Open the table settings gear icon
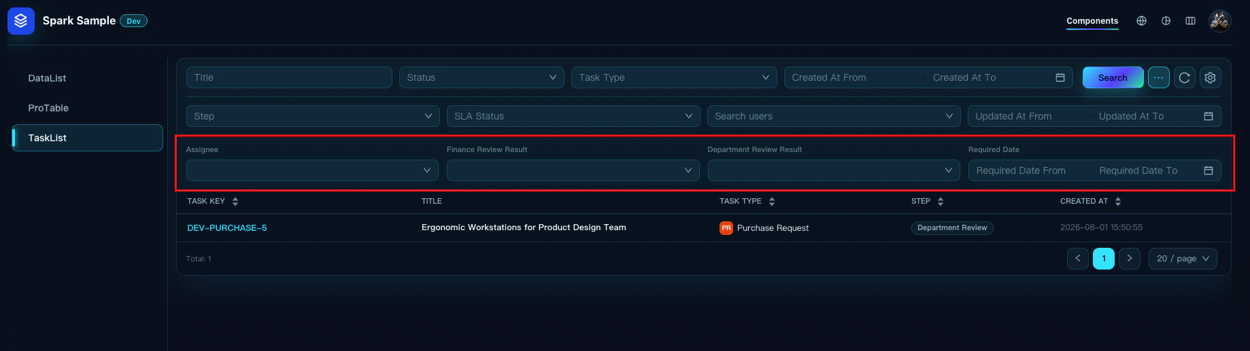Viewport: 1250px width, 351px height. 1210,77
